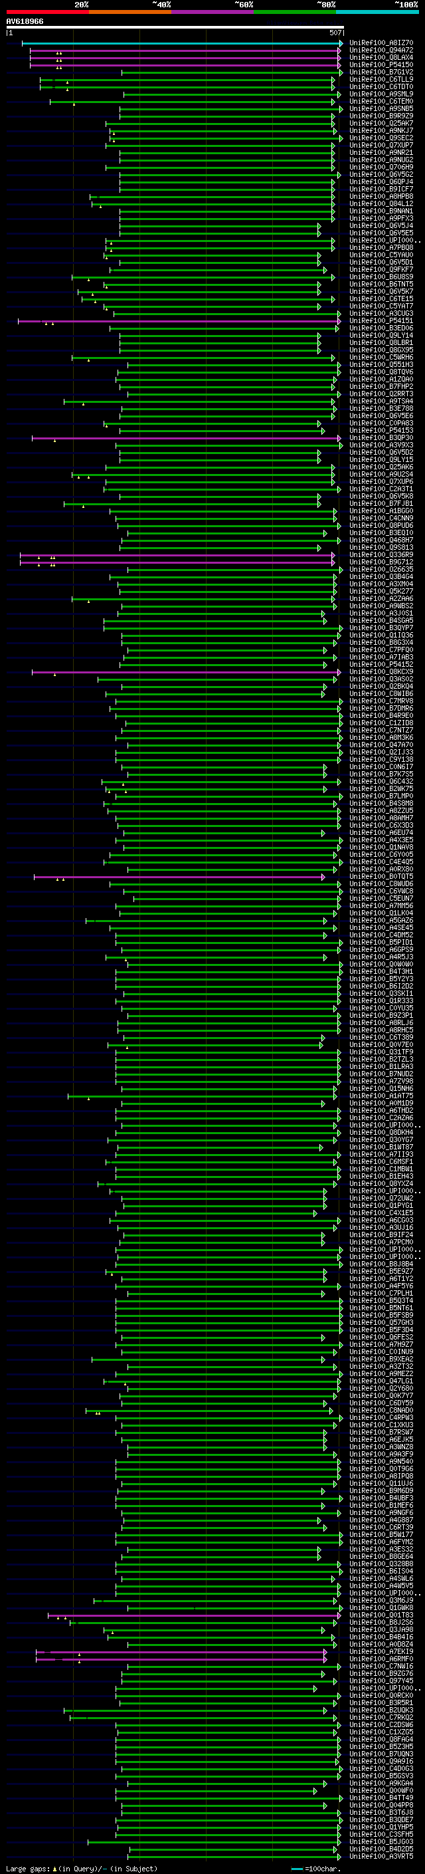The height and width of the screenshot is (1874, 425).
Task: Select the purple alignment bar for Q8KCX9
Action: (187, 672)
